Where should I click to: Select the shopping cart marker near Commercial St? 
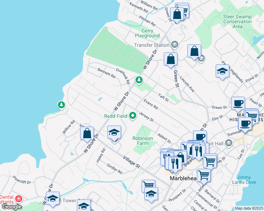coord(204,175)
